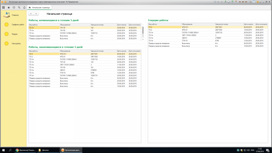Click the information help icon in title bar
The image size is (272, 153).
(x=258, y=2)
